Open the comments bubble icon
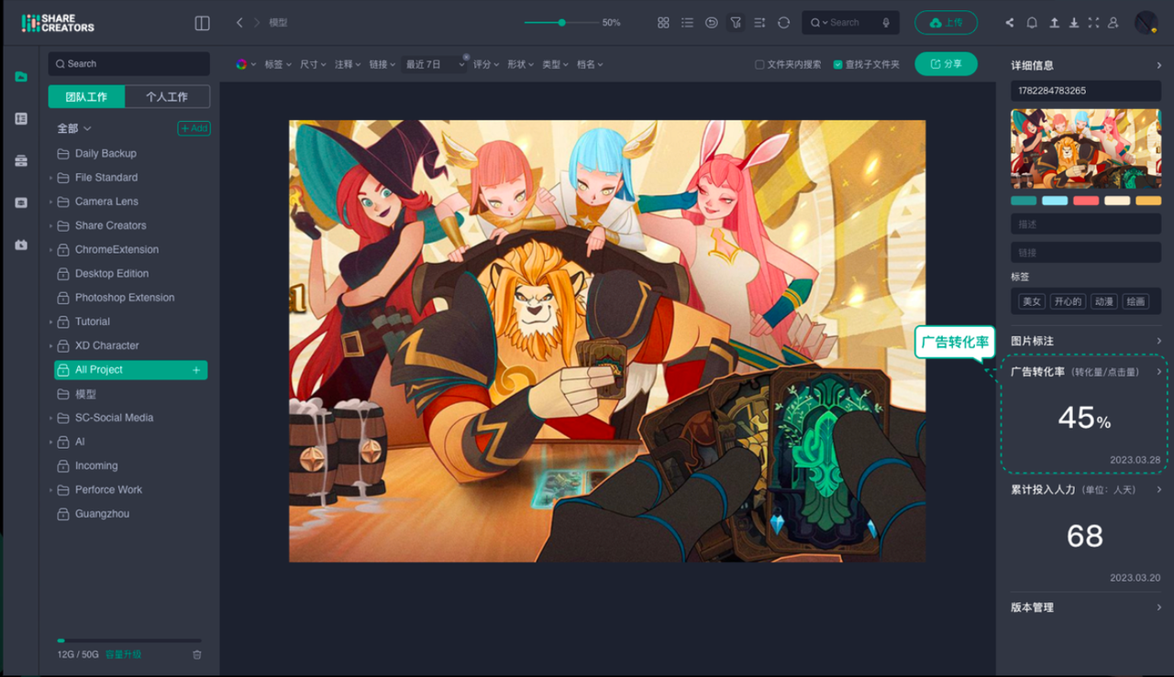Image resolution: width=1174 pixels, height=677 pixels. pyautogui.click(x=712, y=23)
